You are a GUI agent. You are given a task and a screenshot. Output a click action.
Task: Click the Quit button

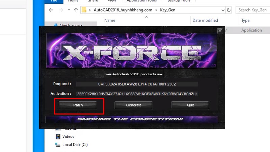[x=190, y=105]
